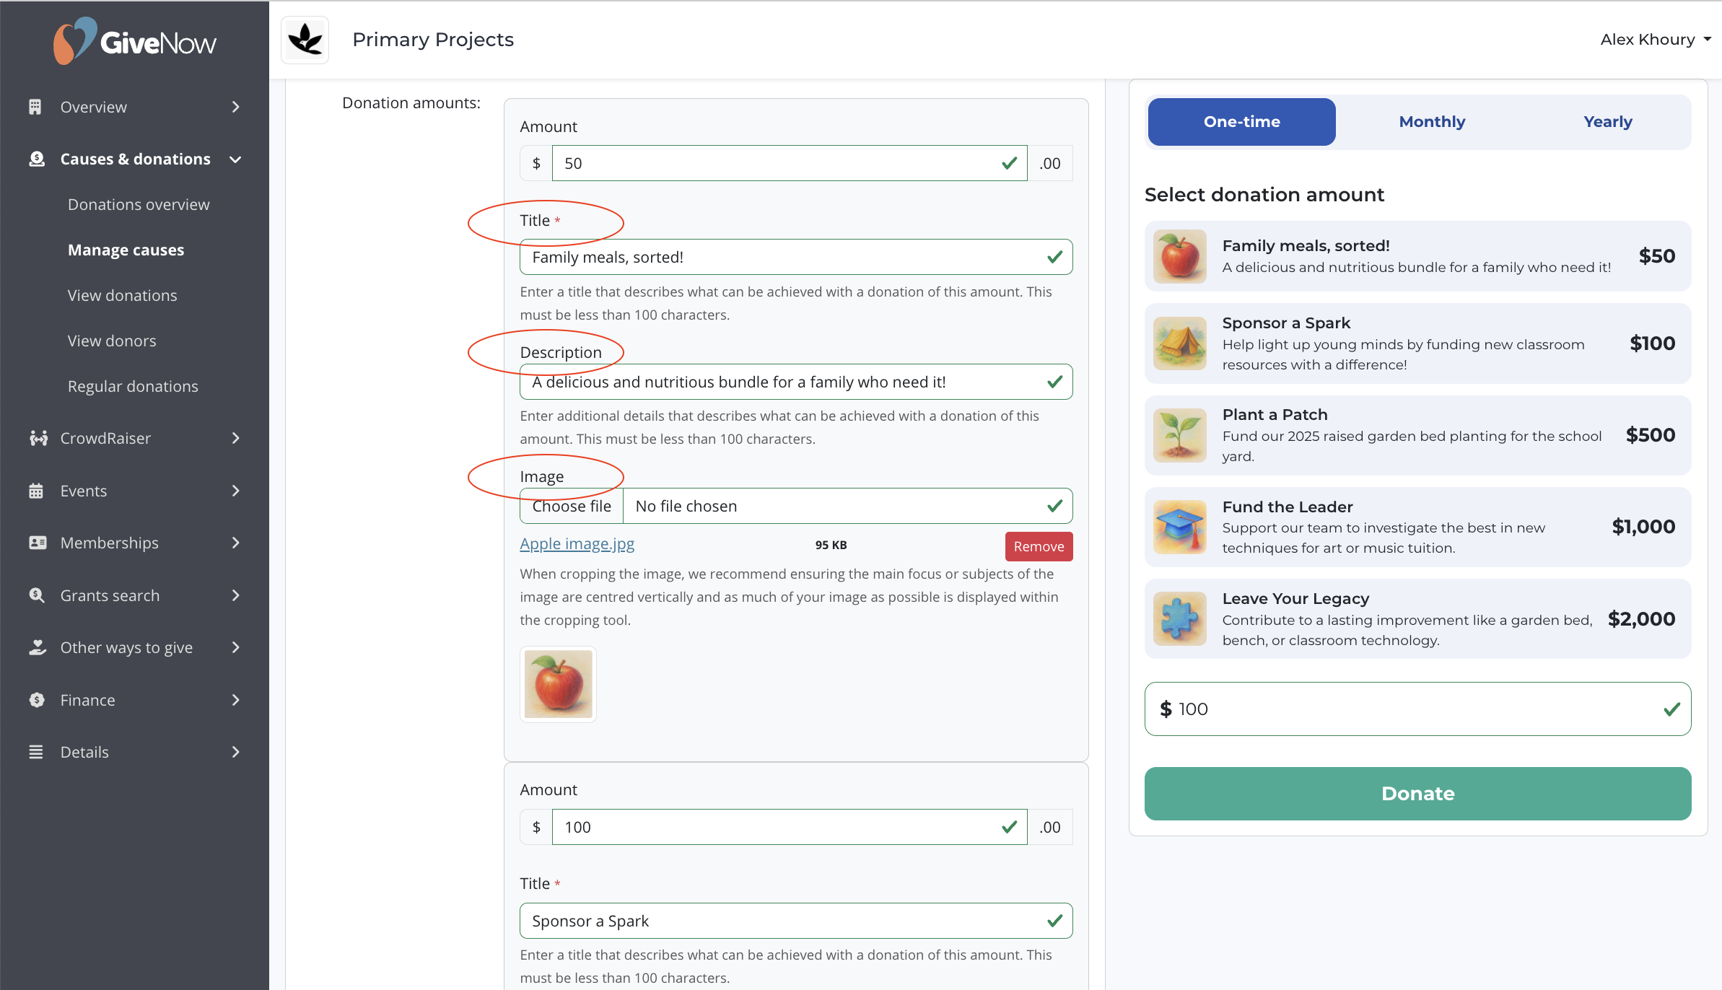Image resolution: width=1722 pixels, height=990 pixels.
Task: Click the Events calendar icon
Action: pos(36,491)
